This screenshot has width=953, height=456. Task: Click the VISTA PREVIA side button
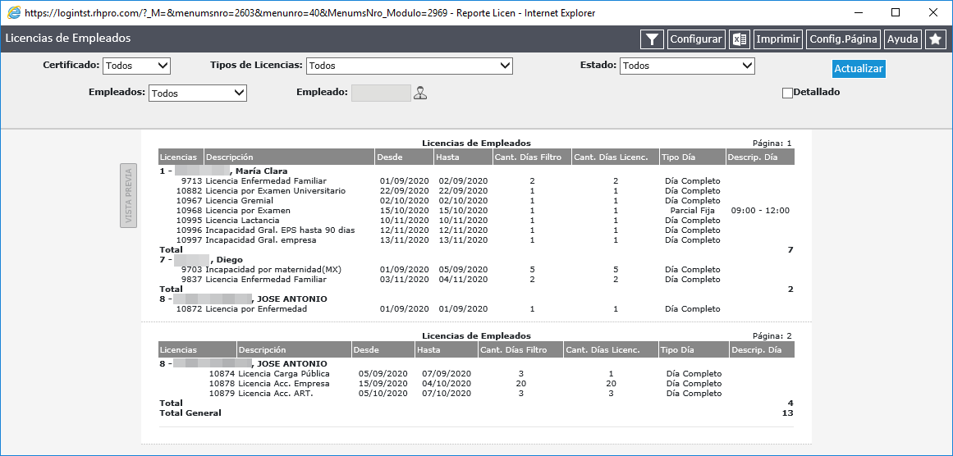128,195
